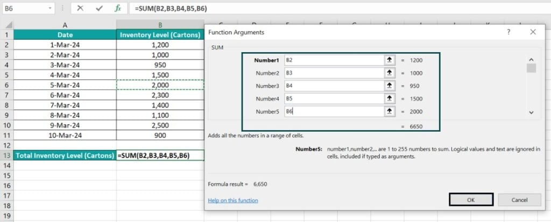The image size is (551, 222).
Task: Select cell with 5-Mar-24
Action: tap(65, 85)
